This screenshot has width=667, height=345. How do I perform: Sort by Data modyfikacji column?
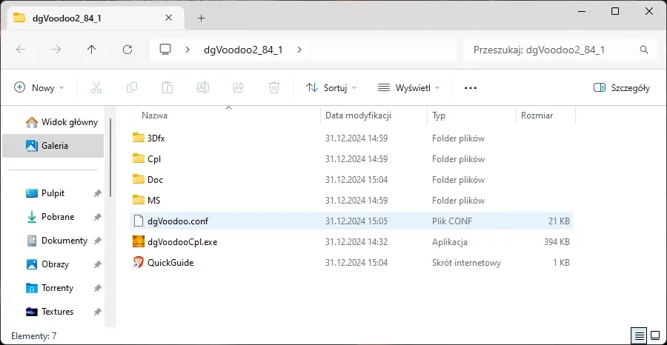click(x=358, y=115)
